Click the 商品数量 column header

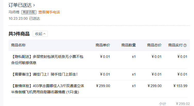129,45
